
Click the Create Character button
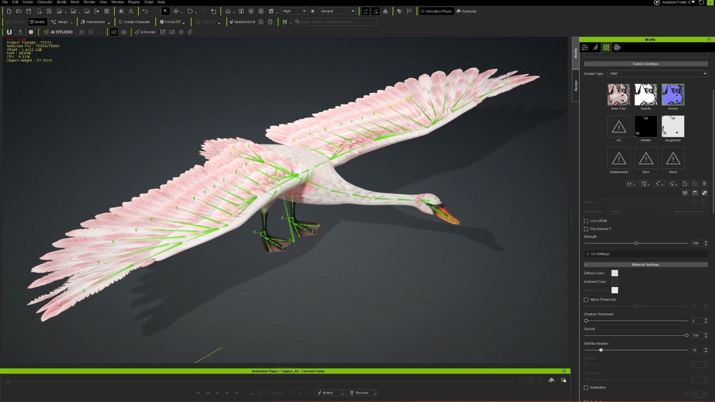pyautogui.click(x=134, y=22)
